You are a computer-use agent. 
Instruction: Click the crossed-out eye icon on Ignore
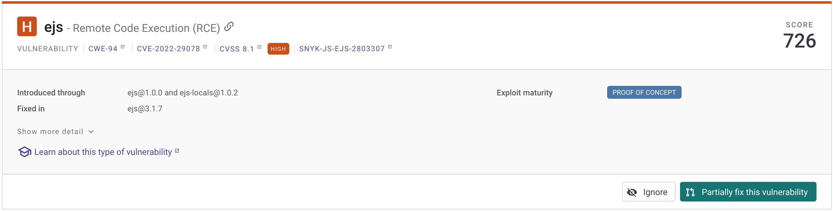pos(632,192)
